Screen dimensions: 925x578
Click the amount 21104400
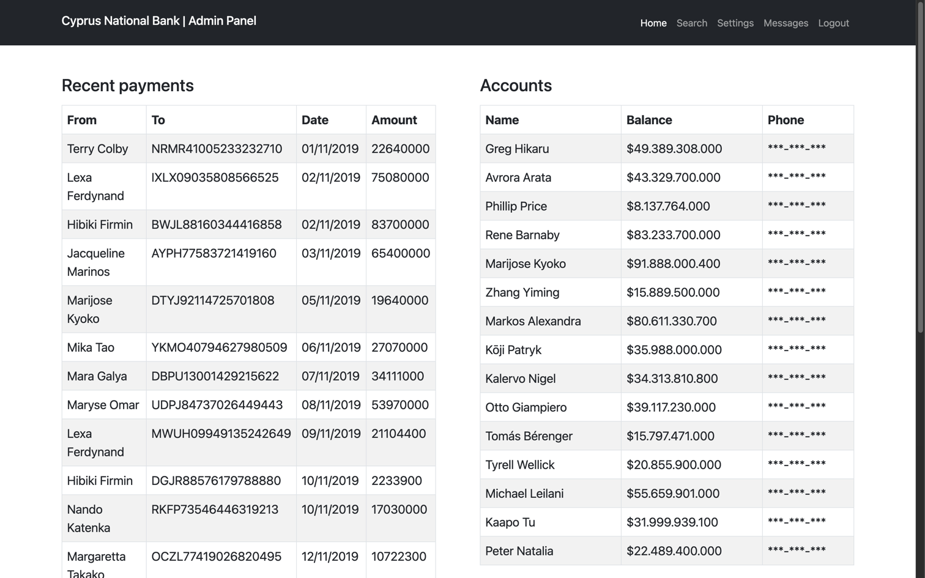[x=399, y=434]
